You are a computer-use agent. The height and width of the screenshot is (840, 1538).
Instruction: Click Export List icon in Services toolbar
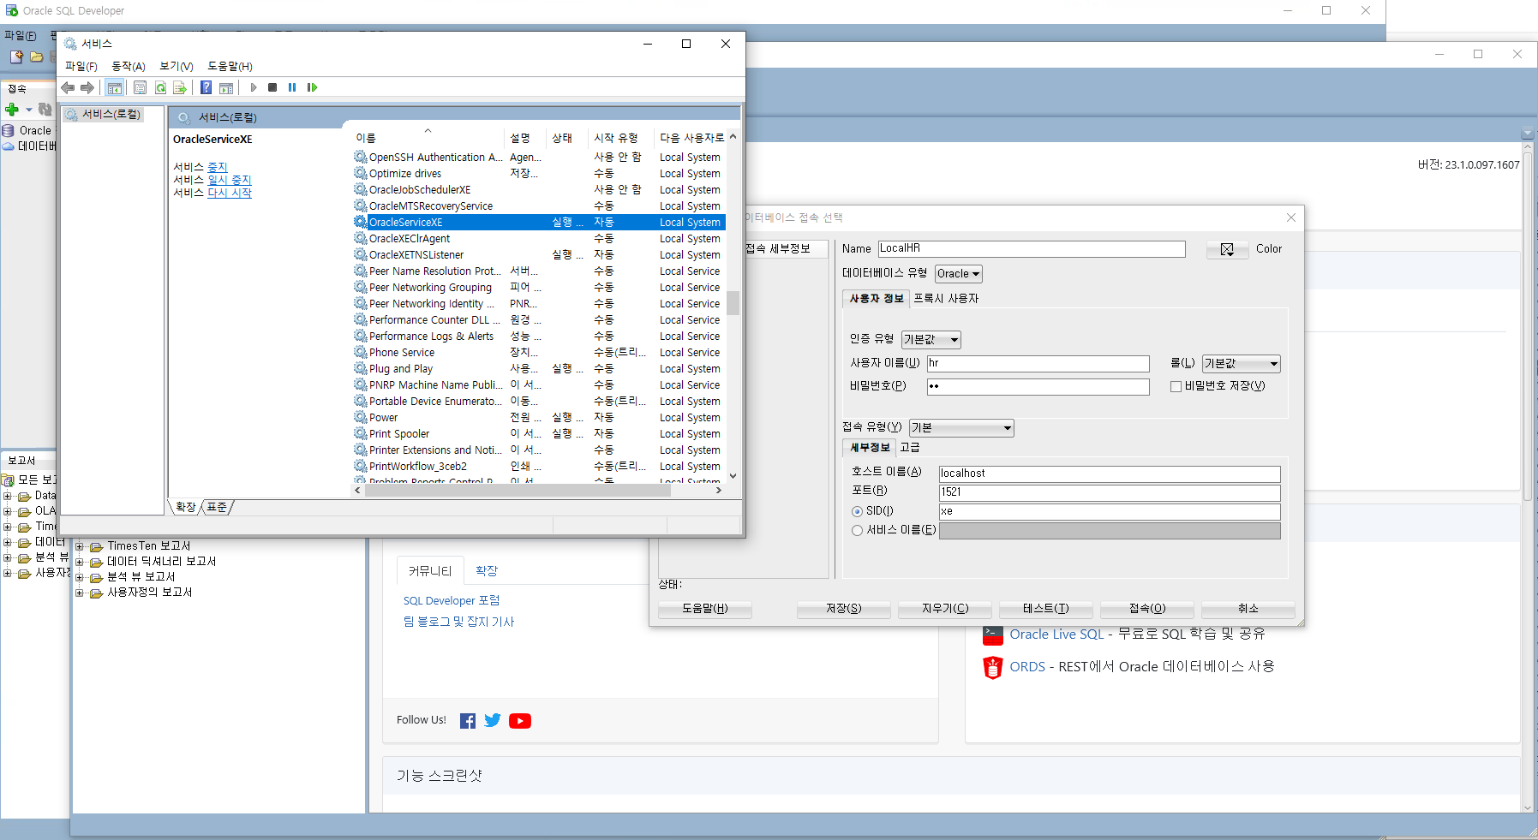pyautogui.click(x=180, y=87)
